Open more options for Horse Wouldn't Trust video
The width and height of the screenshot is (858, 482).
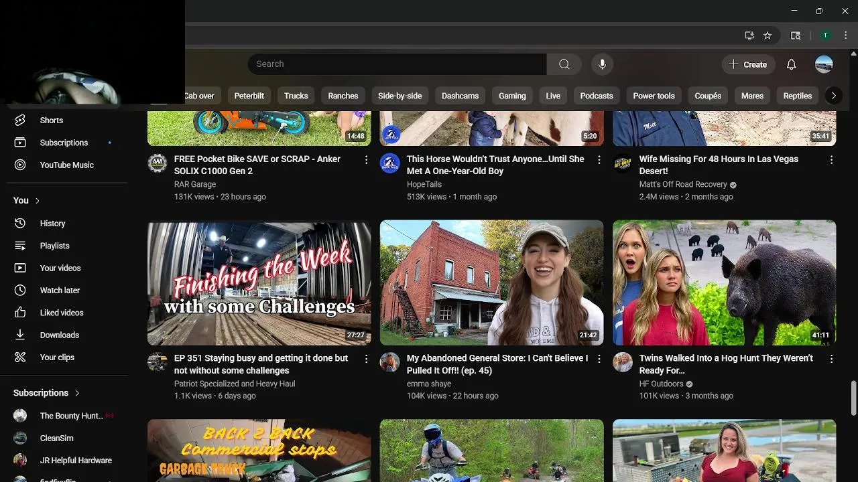599,160
